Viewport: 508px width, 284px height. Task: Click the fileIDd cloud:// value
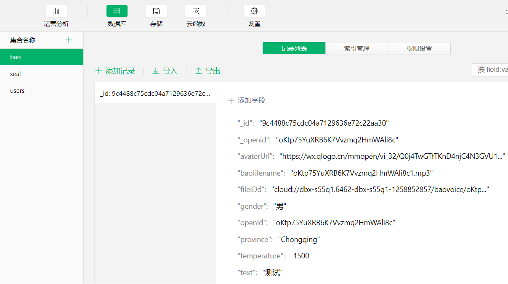(x=380, y=189)
